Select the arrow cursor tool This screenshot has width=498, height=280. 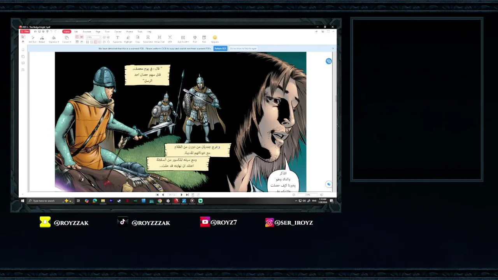[x=23, y=37]
